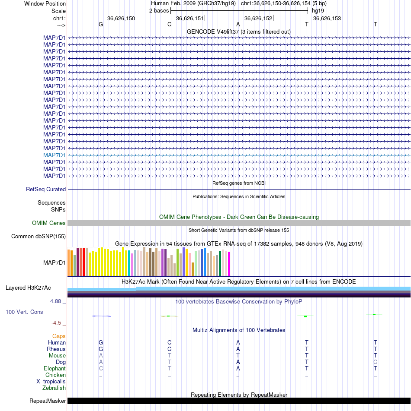
Task: Open Publications: Sequences in Scientific Articles title
Action: (x=239, y=196)
